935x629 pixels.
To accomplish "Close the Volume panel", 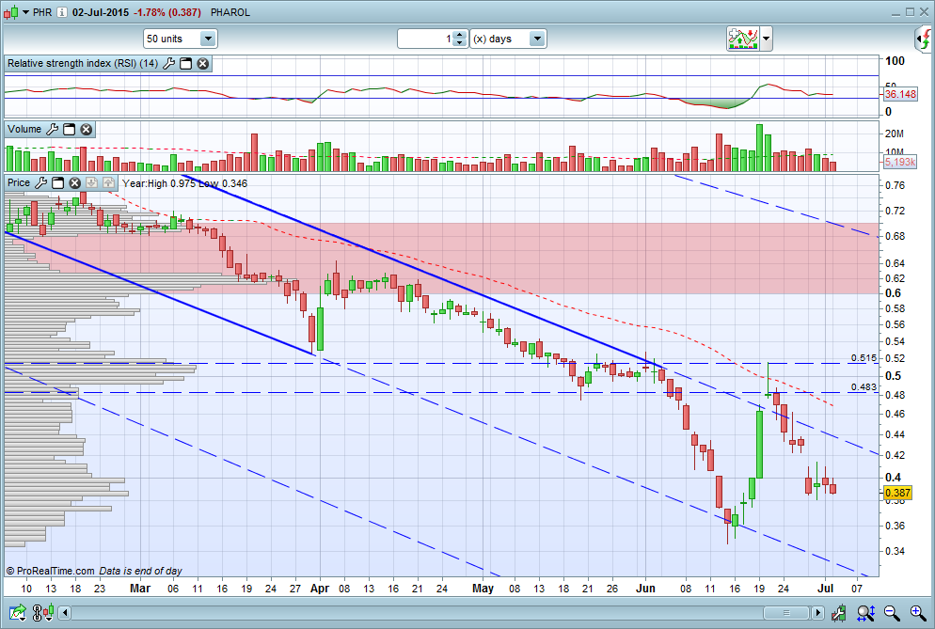I will (x=87, y=130).
